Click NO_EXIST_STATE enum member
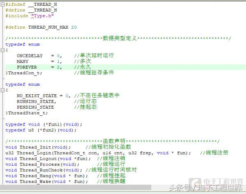This screenshot has width=246, height=194. 37,96
